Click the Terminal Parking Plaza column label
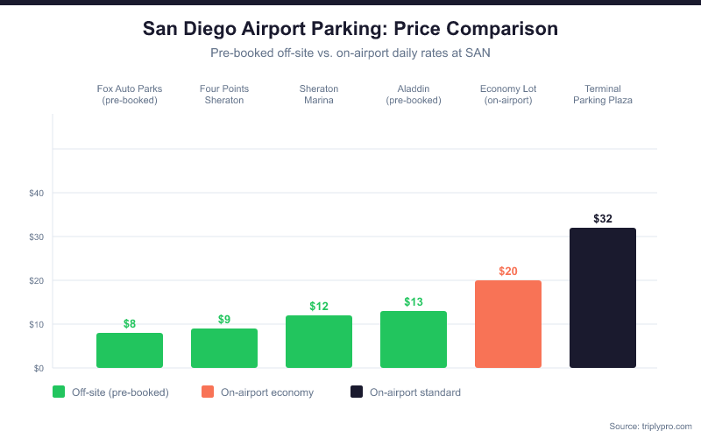Image resolution: width=701 pixels, height=438 pixels. click(x=603, y=95)
